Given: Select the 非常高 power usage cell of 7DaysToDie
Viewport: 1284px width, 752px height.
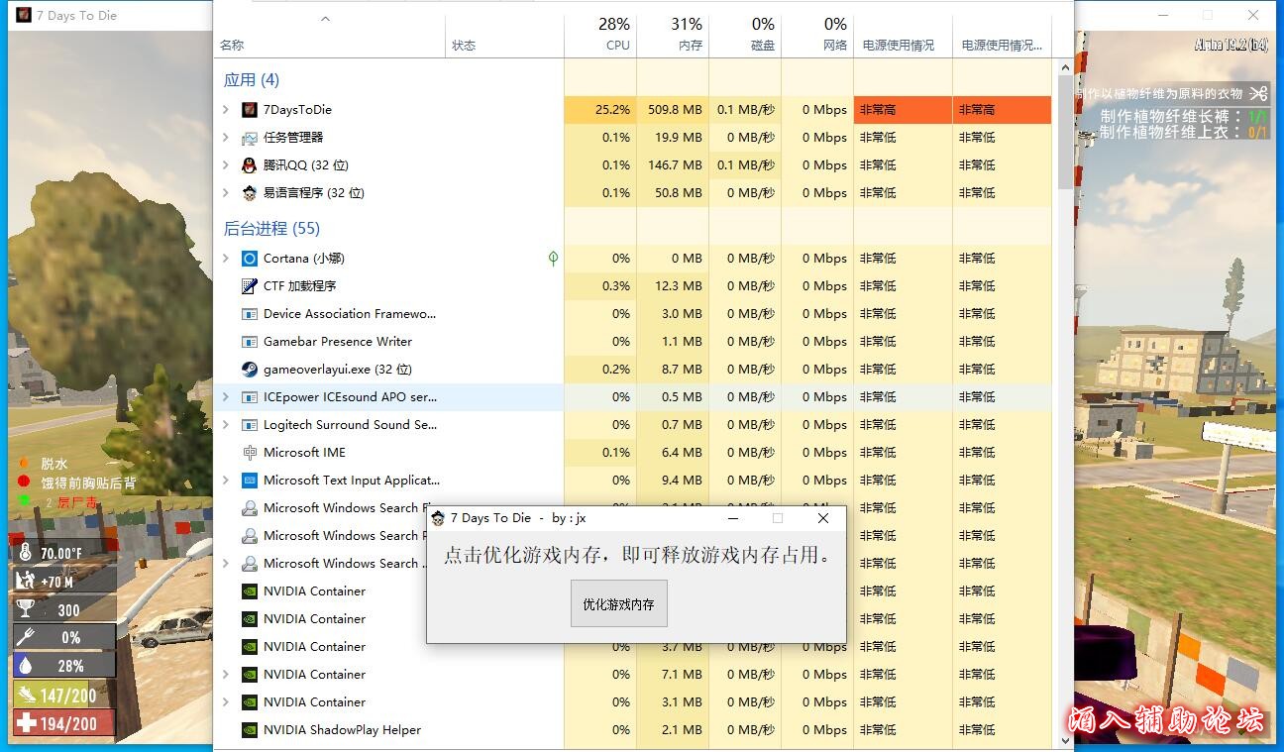Looking at the screenshot, I should [x=903, y=110].
